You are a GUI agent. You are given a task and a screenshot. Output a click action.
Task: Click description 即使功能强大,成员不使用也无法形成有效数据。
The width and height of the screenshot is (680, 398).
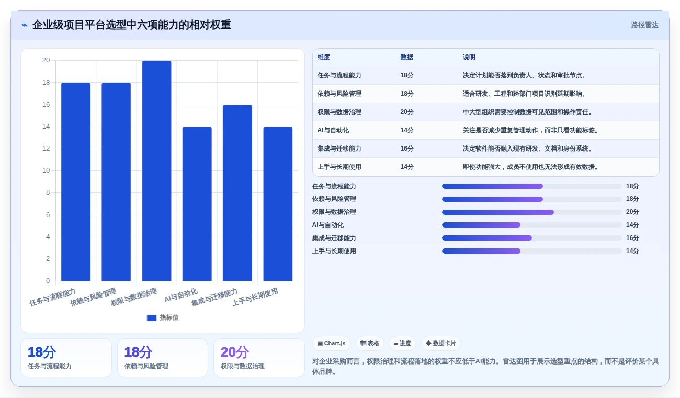pos(531,167)
